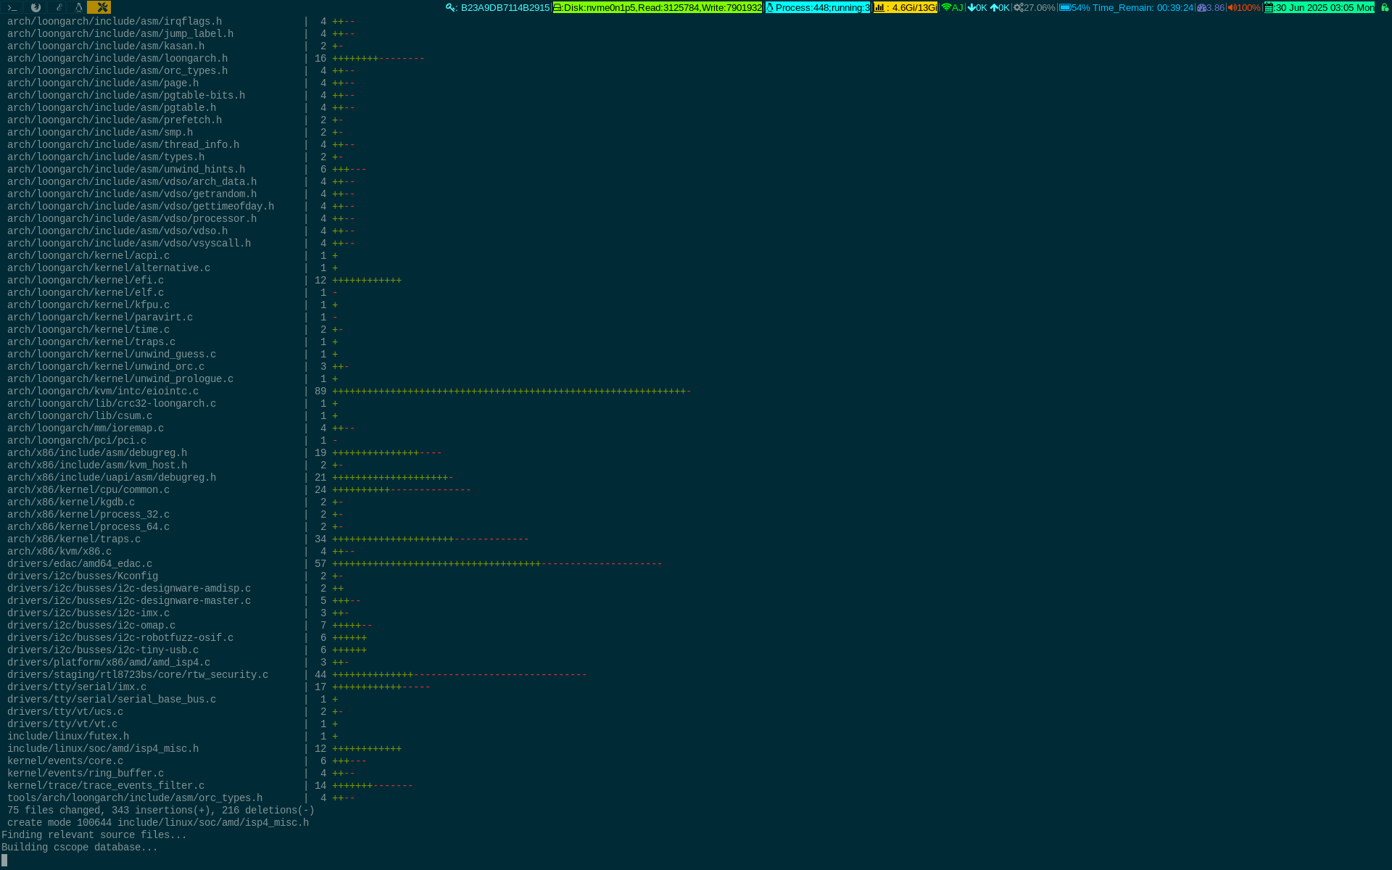Switch to the Emacs workspace icon
The width and height of the screenshot is (1392, 870).
(58, 7)
